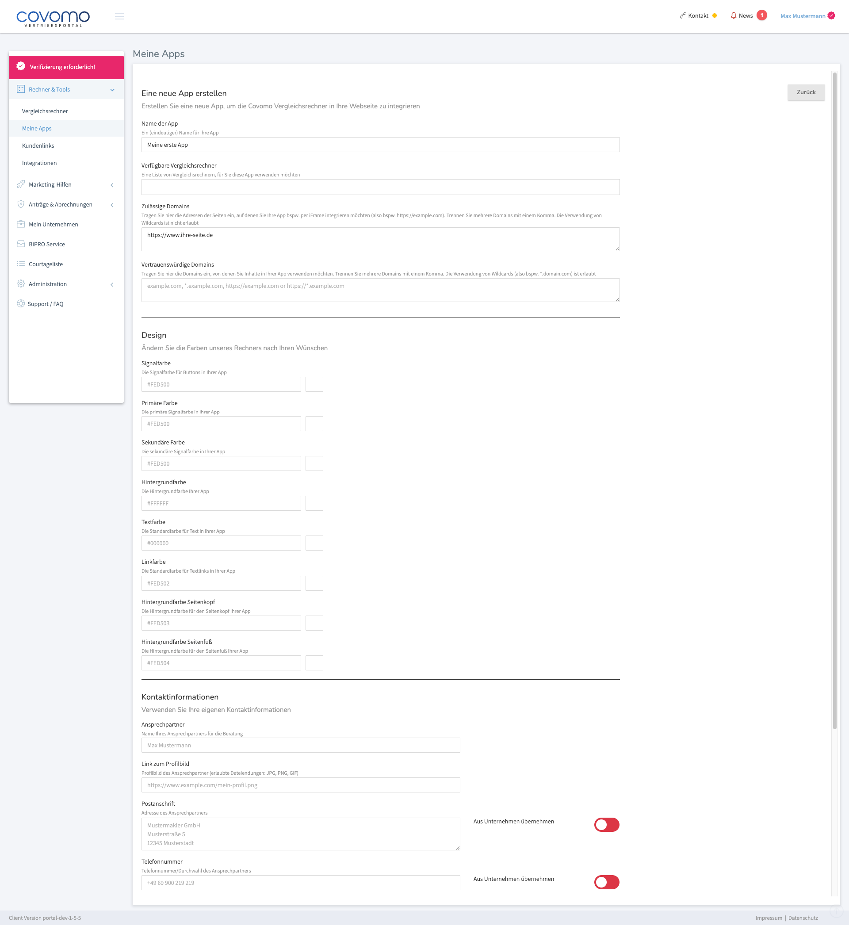The width and height of the screenshot is (849, 926).
Task: Open Support / FAQ lifebuoy icon
Action: click(21, 304)
